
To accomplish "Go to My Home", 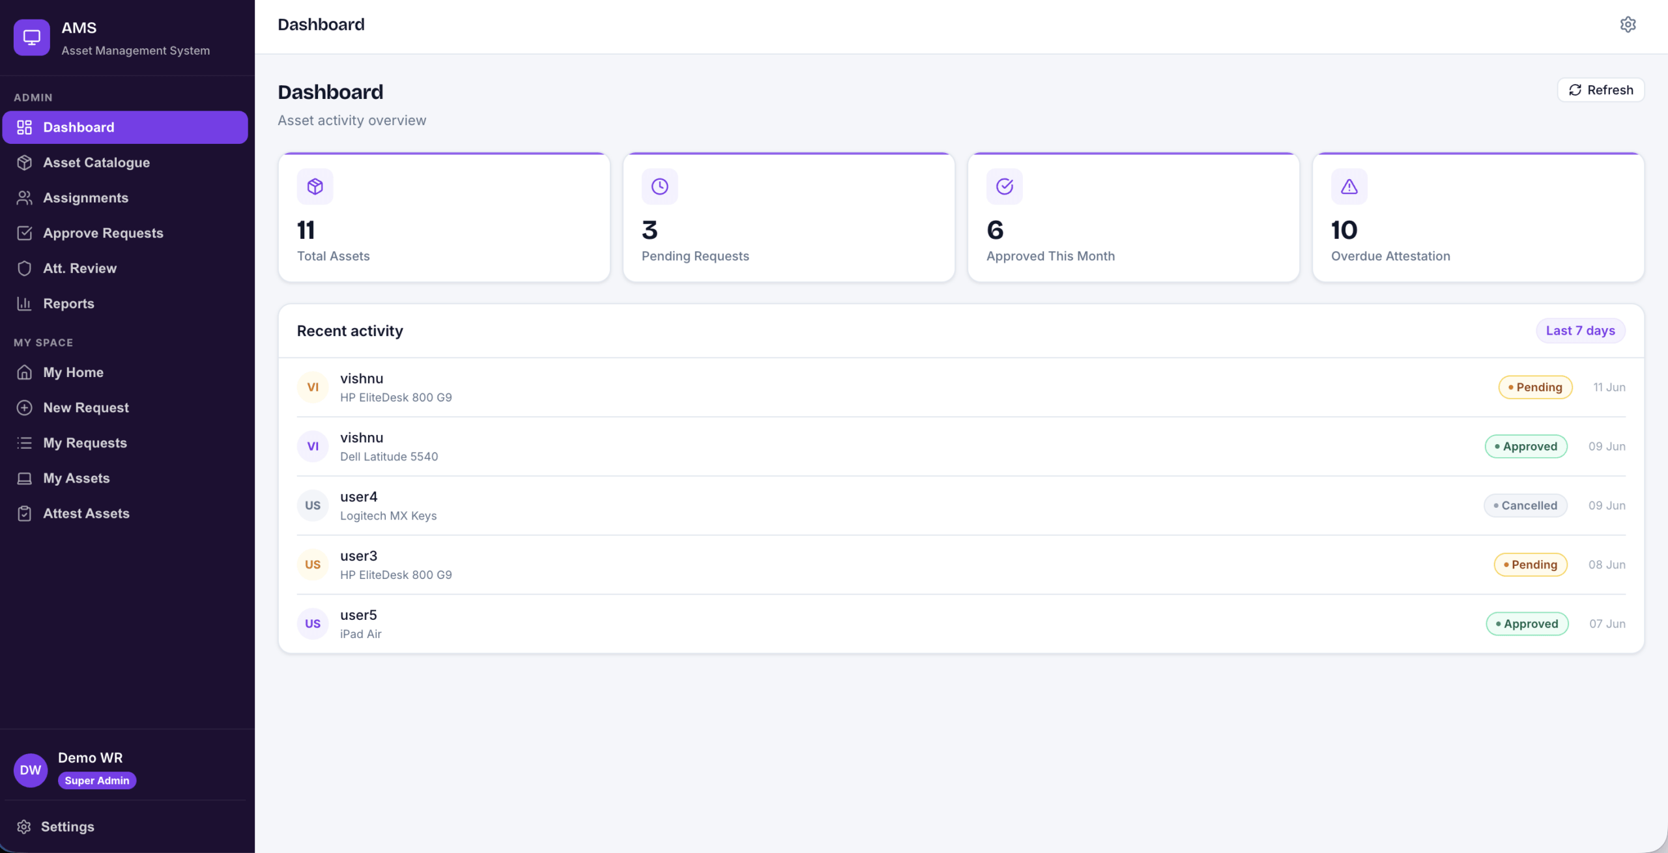I will pos(125,372).
